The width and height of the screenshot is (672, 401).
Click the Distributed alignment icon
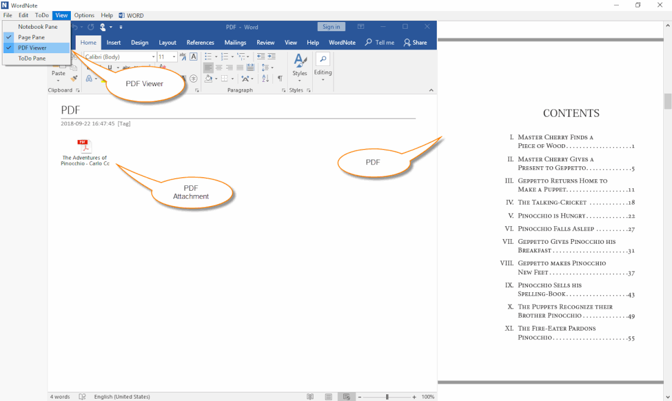250,67
